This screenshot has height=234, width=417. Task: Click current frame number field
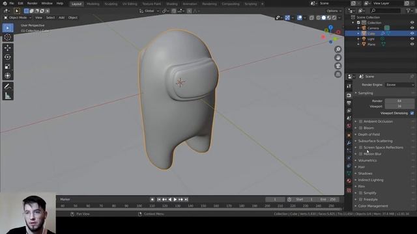tap(275, 200)
